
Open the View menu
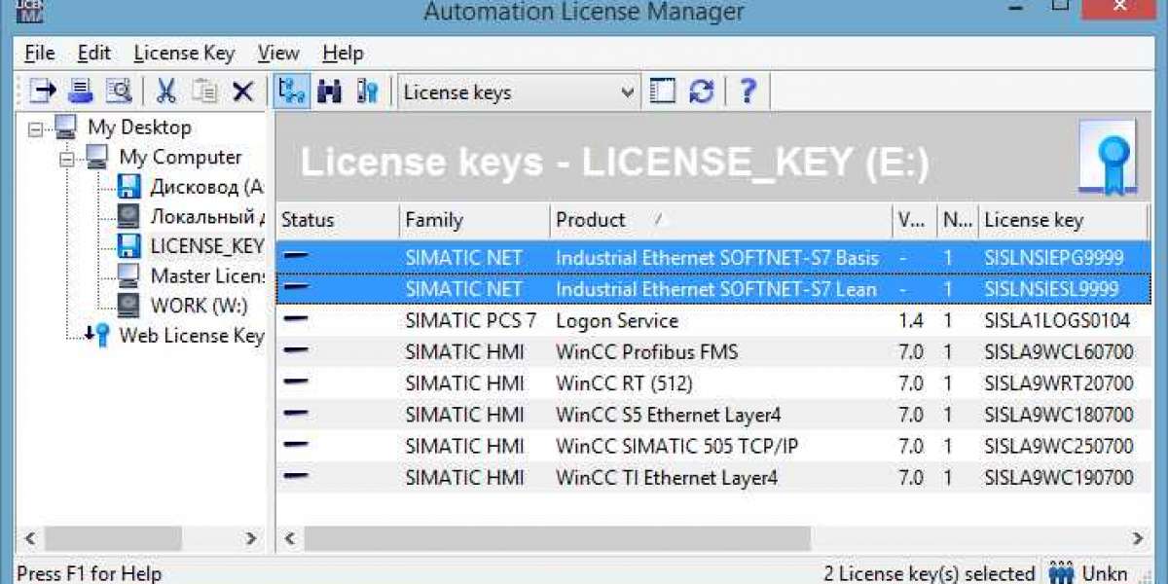(x=277, y=53)
